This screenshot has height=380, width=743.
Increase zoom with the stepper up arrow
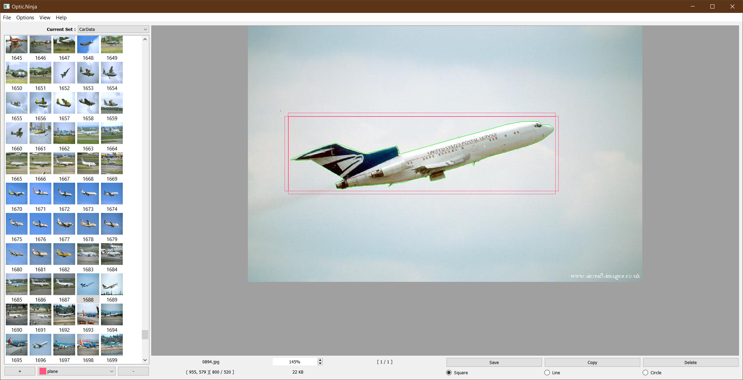pos(320,360)
